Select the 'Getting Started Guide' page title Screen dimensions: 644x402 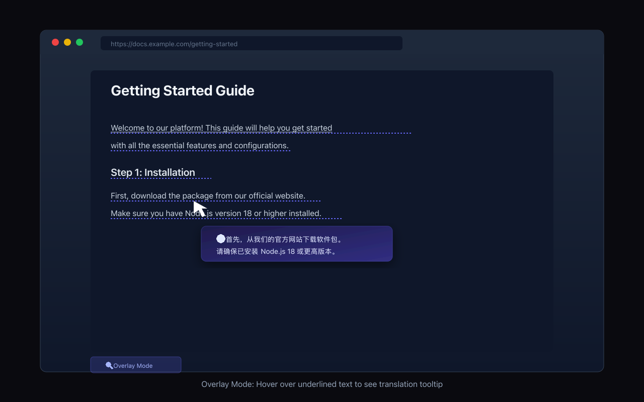coord(183,90)
